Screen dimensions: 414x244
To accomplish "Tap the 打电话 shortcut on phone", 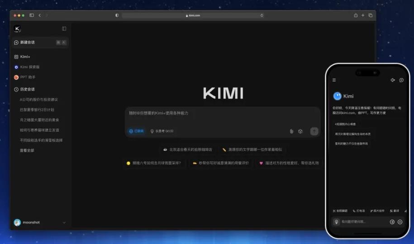I will tap(359, 211).
